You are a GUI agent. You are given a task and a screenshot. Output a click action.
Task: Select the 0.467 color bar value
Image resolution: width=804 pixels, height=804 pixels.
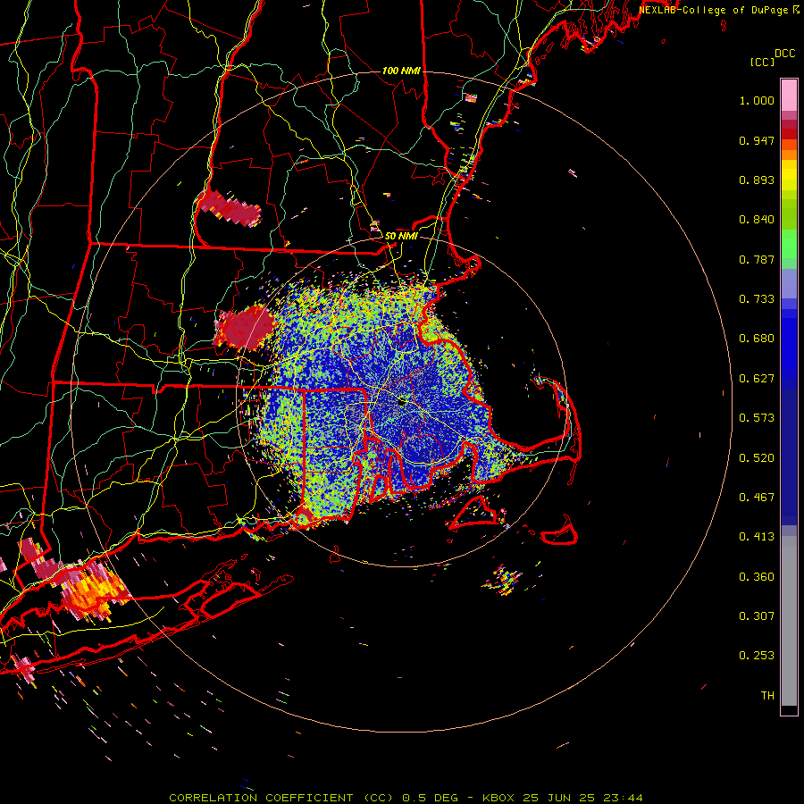coord(757,498)
